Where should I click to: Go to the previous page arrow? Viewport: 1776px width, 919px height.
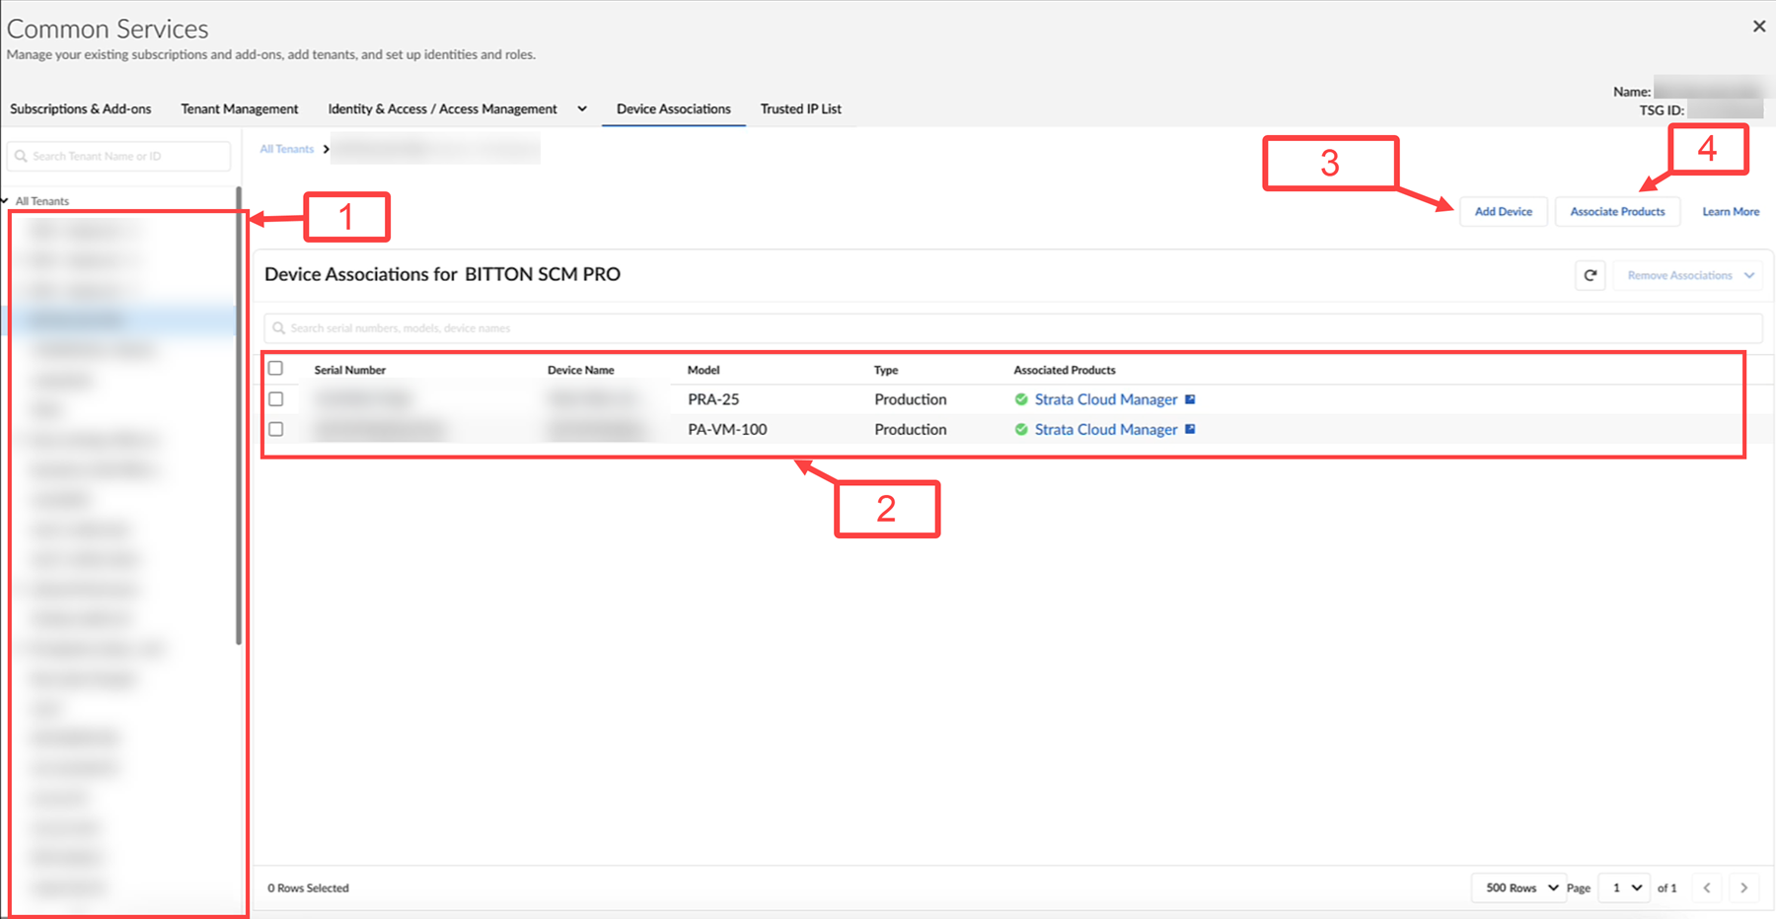coord(1707,887)
